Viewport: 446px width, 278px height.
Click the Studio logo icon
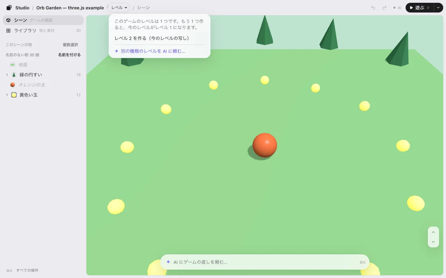(9, 8)
